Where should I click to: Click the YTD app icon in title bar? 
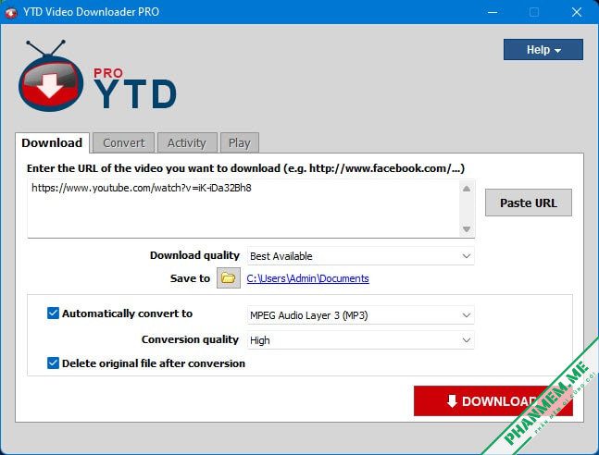[x=11, y=12]
